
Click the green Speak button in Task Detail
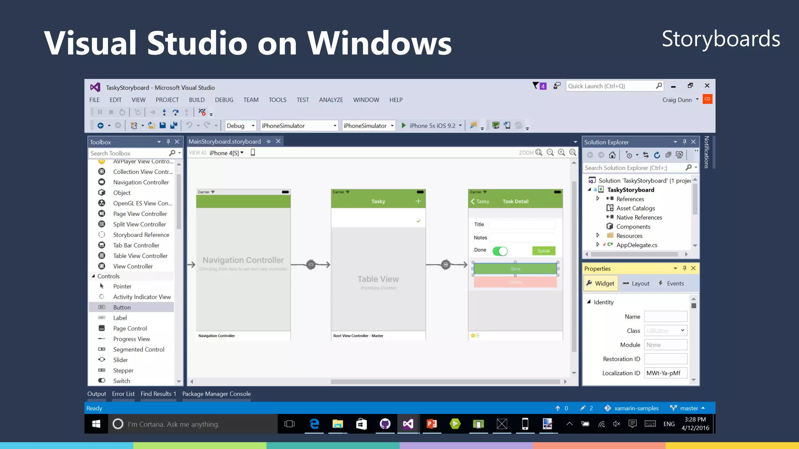coord(543,251)
